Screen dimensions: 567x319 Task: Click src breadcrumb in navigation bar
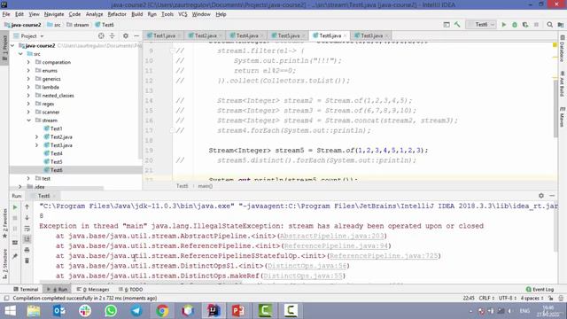coord(54,25)
